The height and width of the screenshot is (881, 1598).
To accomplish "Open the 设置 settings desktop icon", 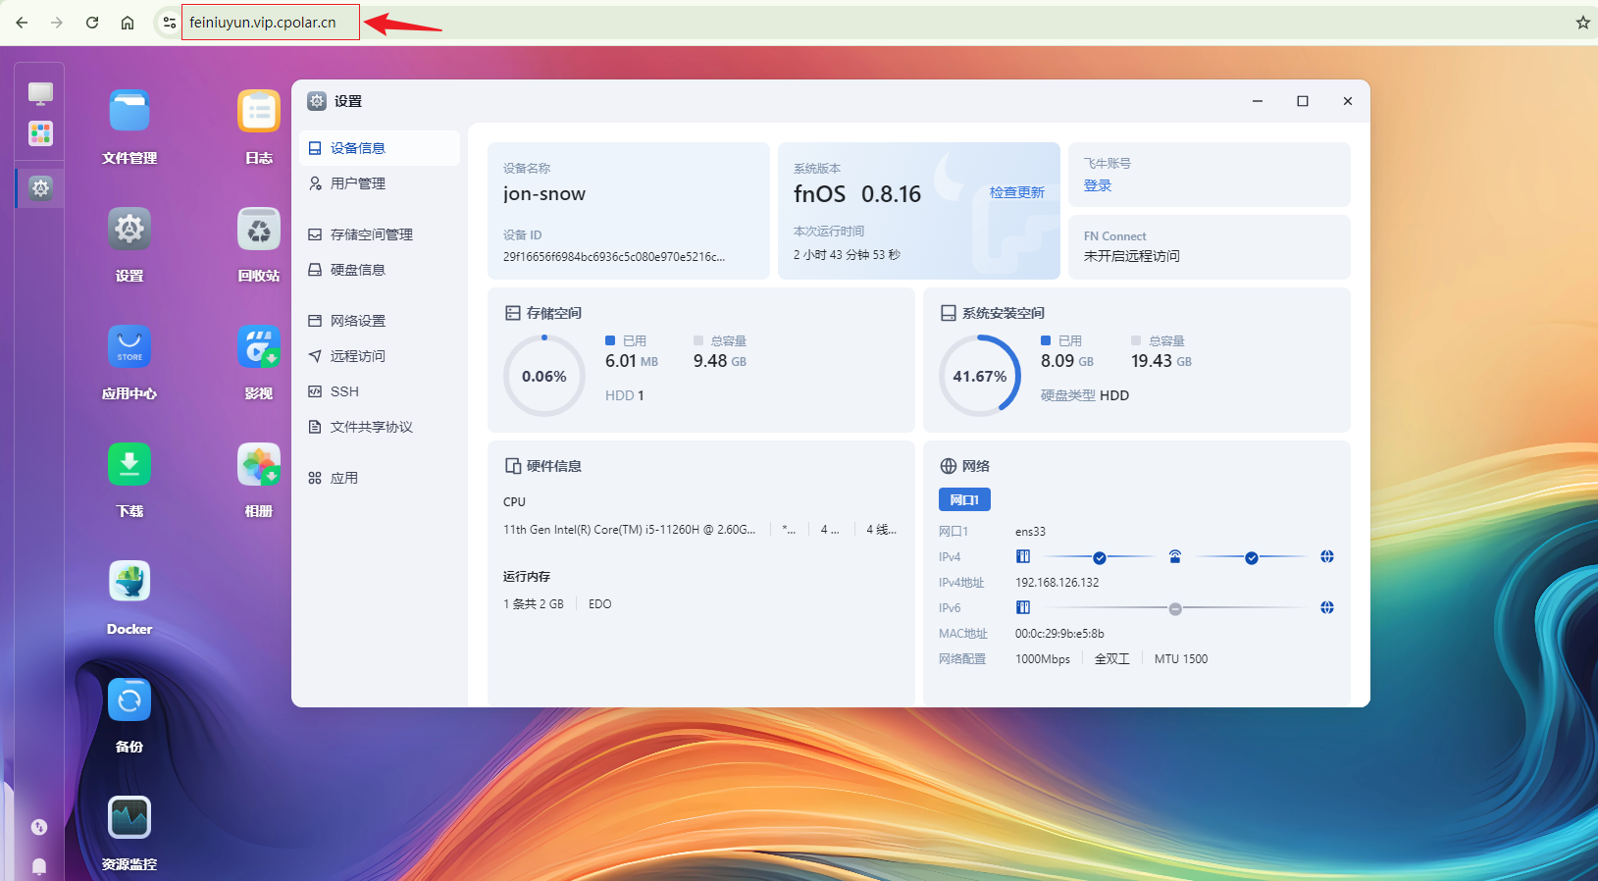I will (x=129, y=229).
